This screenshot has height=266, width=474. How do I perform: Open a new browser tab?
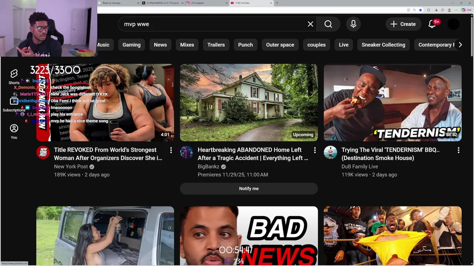point(277,3)
